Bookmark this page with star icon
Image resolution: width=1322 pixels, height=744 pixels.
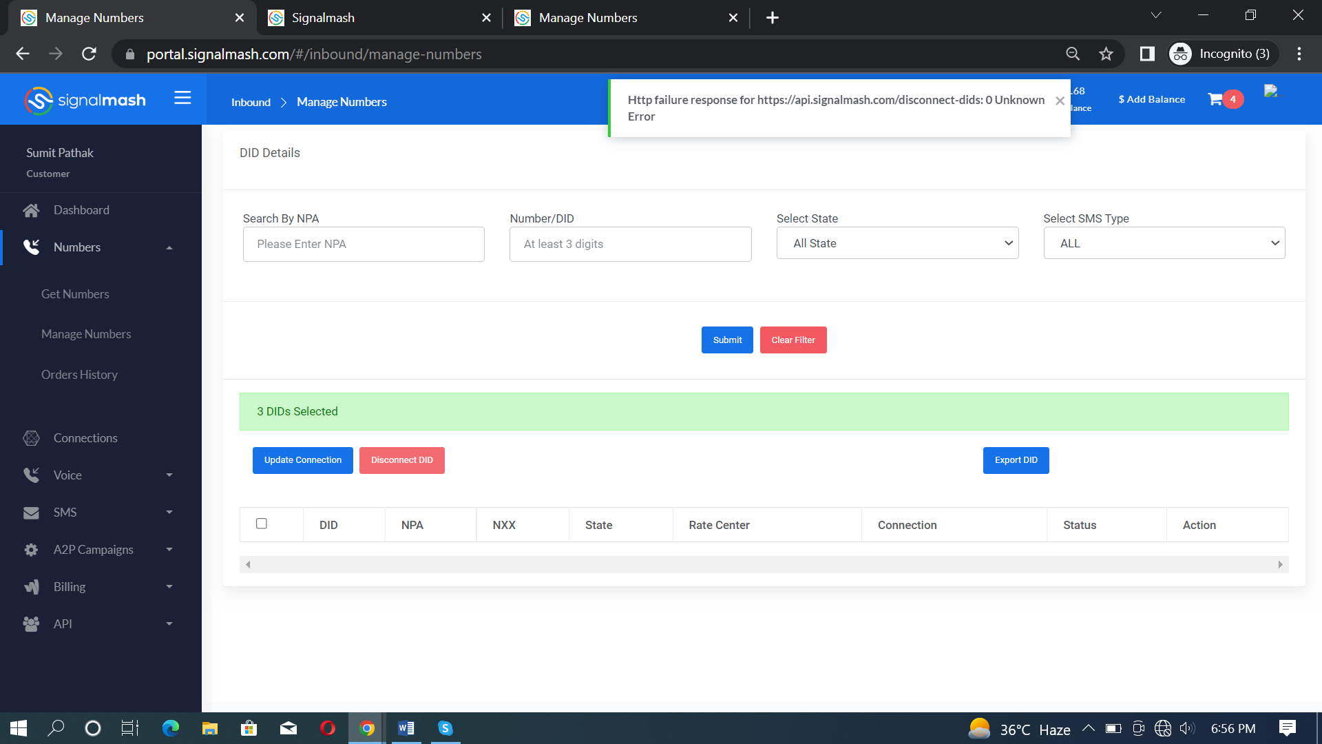1106,54
